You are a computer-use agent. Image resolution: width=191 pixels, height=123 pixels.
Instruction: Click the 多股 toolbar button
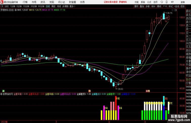click(148, 6)
